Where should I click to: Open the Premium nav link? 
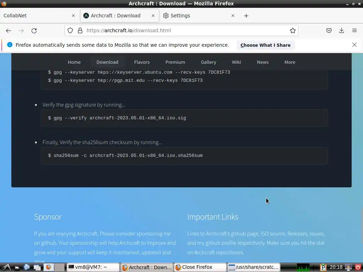tap(175, 62)
